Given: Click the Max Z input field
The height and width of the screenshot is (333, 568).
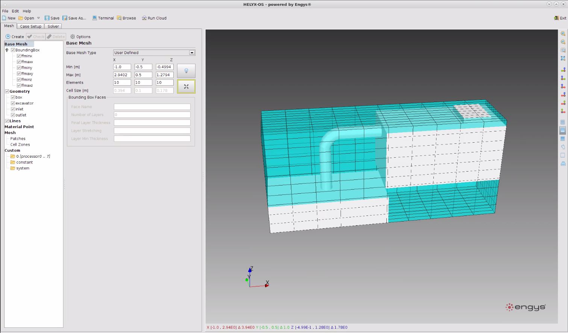Looking at the screenshot, I should (165, 75).
